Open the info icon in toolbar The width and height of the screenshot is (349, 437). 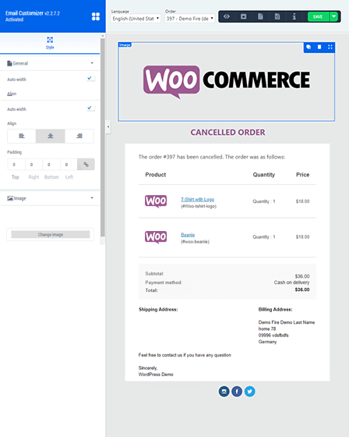pyautogui.click(x=294, y=16)
